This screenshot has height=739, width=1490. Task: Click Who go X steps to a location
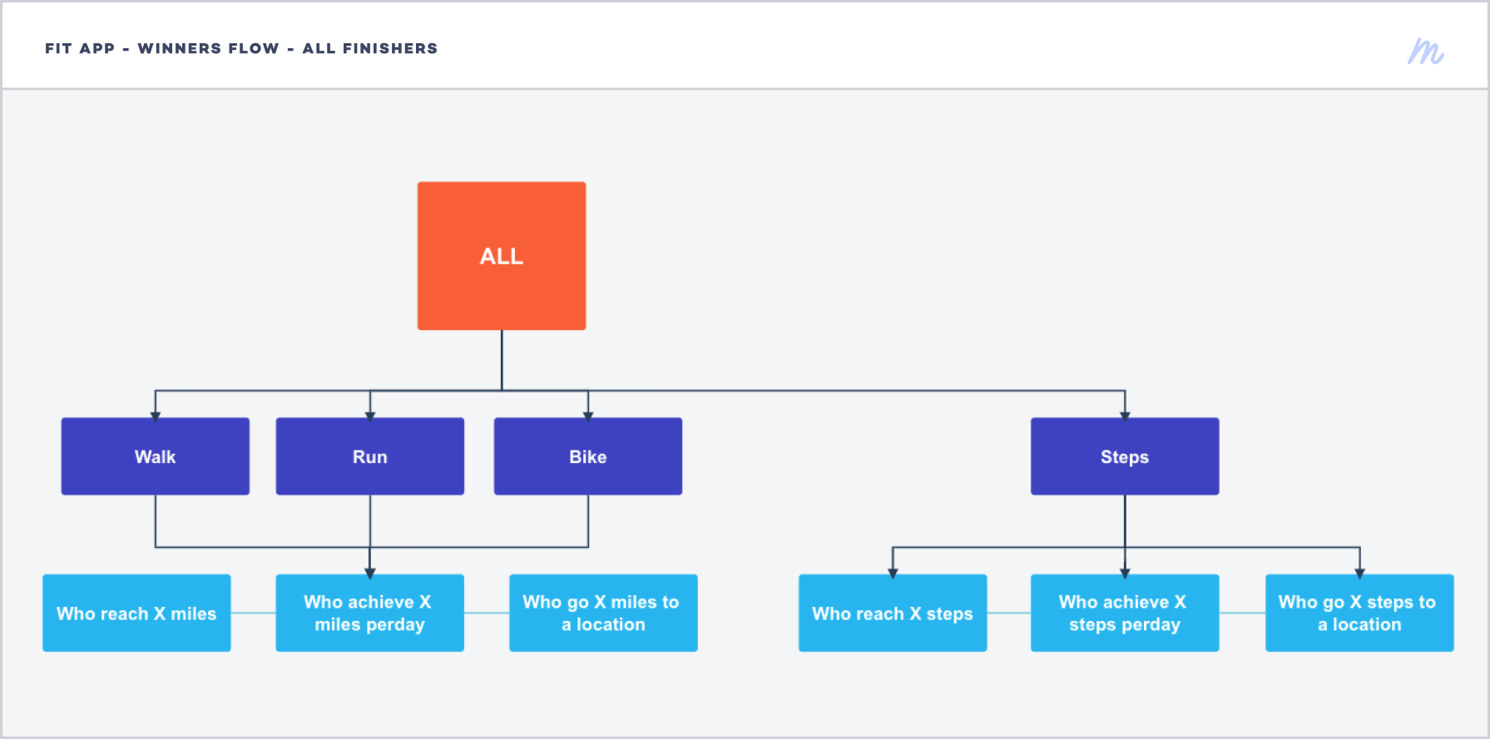1359,613
